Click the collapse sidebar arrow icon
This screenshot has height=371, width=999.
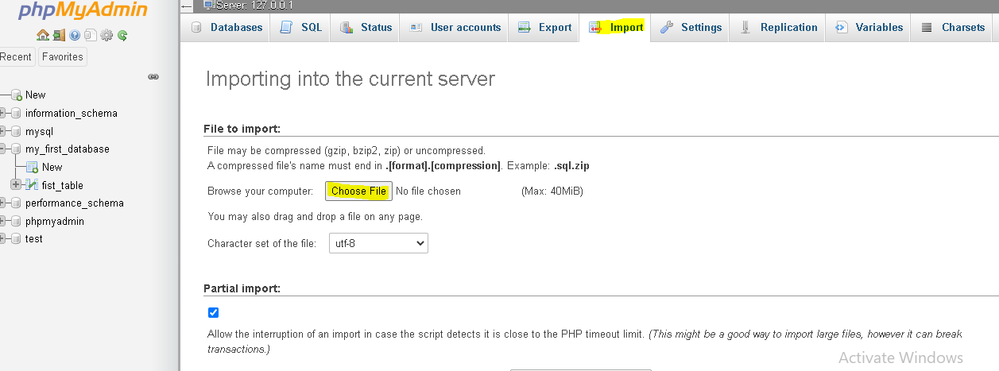pyautogui.click(x=186, y=6)
